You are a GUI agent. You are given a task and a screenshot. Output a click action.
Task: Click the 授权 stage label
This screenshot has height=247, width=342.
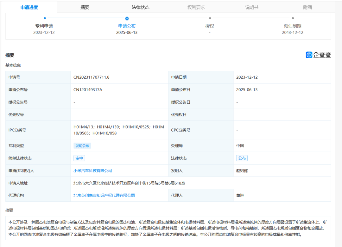(x=210, y=26)
